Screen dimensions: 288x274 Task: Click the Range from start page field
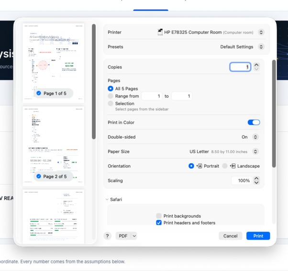click(152, 96)
